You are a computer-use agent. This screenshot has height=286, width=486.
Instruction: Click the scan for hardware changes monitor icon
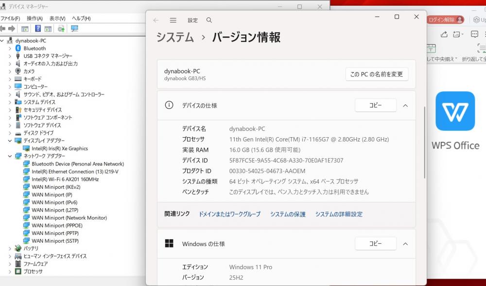pos(74,29)
